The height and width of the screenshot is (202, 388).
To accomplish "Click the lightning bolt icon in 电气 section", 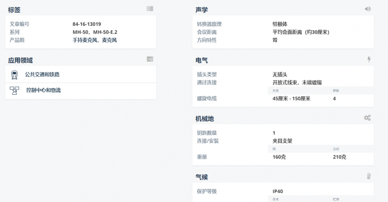I will pos(369,59).
